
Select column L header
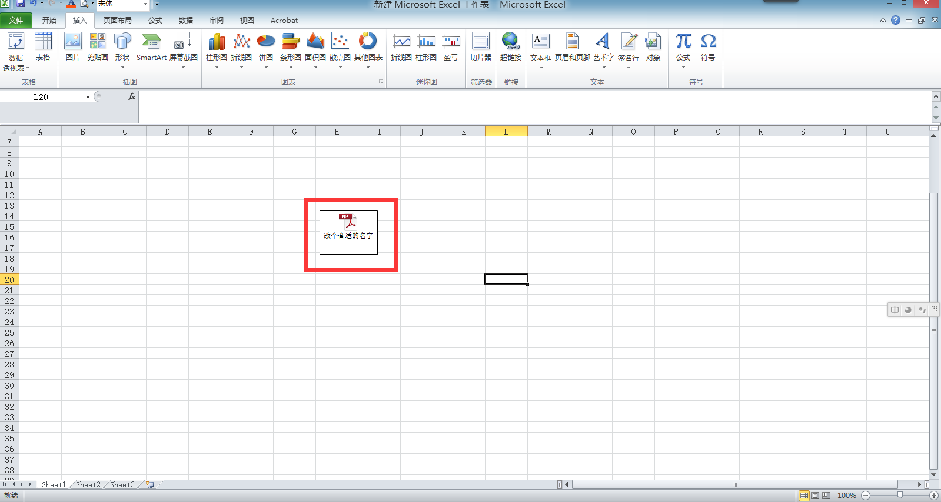pos(506,132)
